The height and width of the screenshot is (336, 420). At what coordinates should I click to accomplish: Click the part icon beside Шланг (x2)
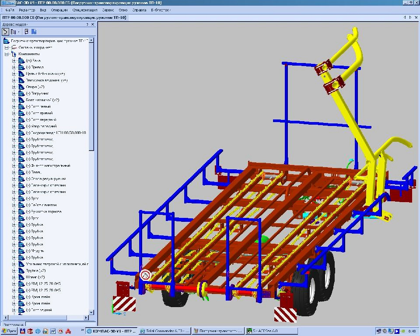[x=21, y=277]
